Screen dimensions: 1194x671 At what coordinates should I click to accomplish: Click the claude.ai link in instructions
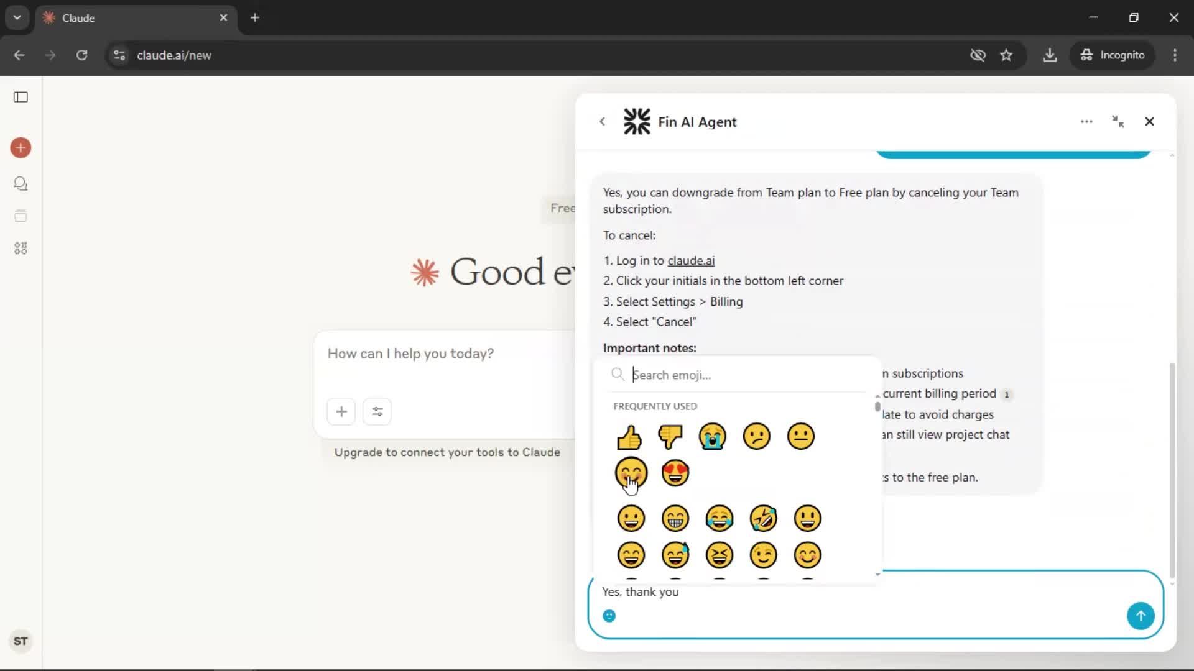(691, 261)
